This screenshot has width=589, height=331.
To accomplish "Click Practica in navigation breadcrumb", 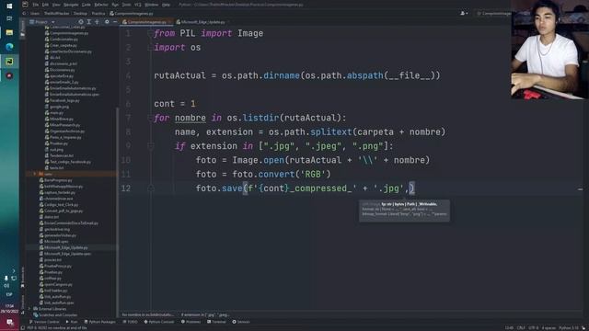I will [98, 14].
